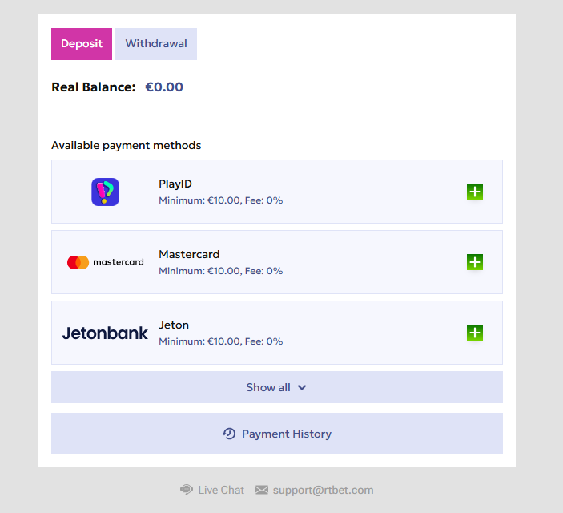Screen dimensions: 563x513
Task: Expand list with Show all chevron
Action: click(302, 387)
